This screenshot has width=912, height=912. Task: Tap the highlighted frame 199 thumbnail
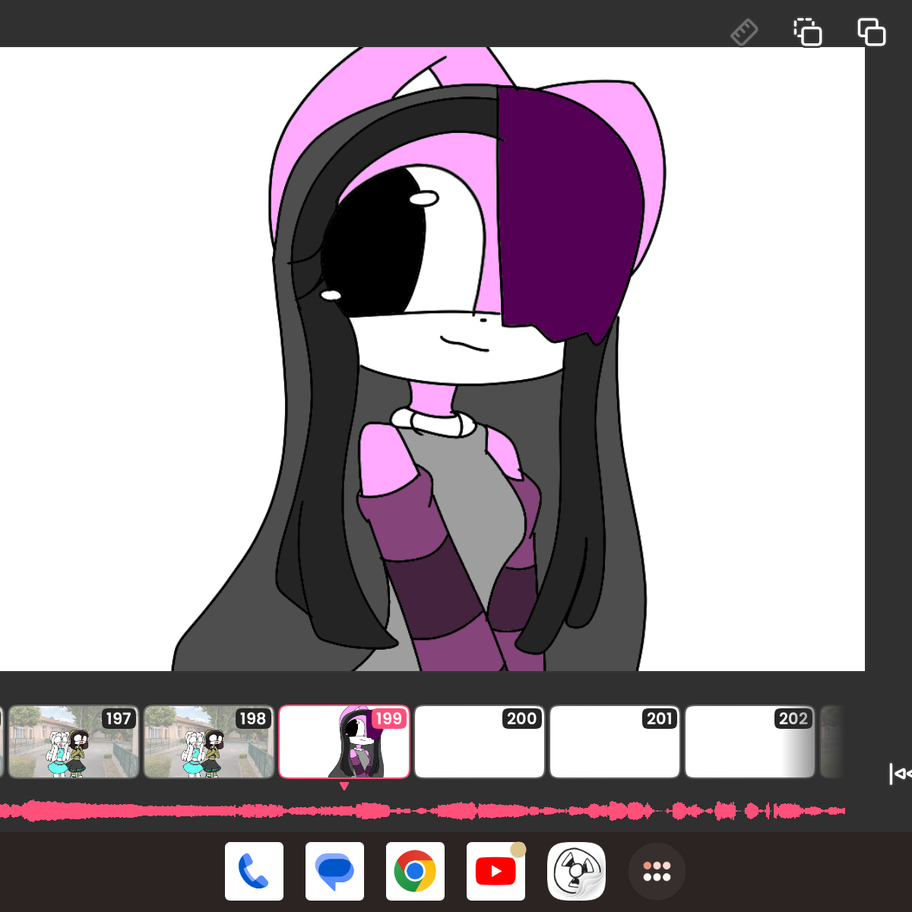tap(344, 742)
